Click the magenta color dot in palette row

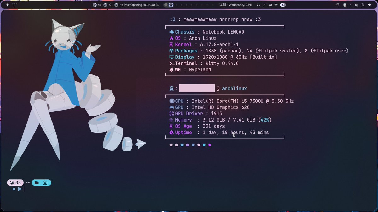coord(210,145)
